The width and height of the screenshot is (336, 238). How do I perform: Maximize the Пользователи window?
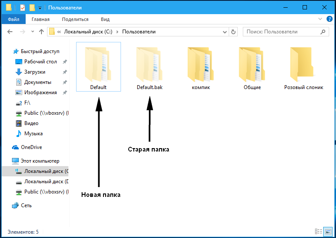coord(305,8)
